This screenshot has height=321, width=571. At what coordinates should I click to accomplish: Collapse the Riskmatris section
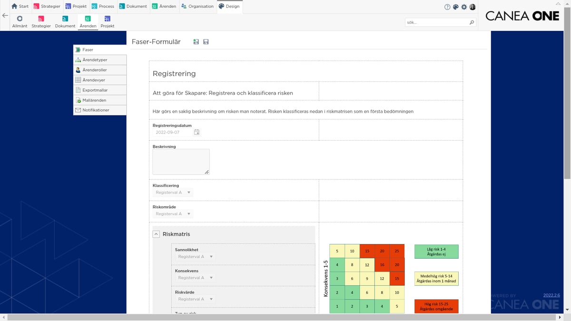[x=156, y=234]
